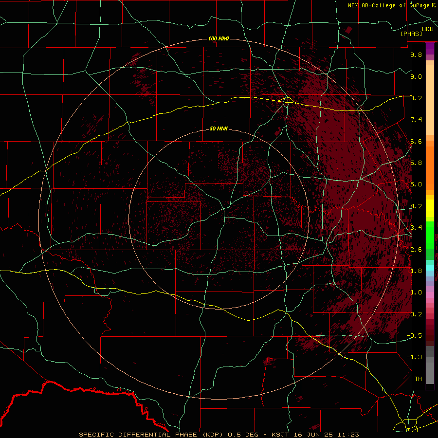
Task: Select the 7.4 scale value
Action: pyautogui.click(x=416, y=120)
